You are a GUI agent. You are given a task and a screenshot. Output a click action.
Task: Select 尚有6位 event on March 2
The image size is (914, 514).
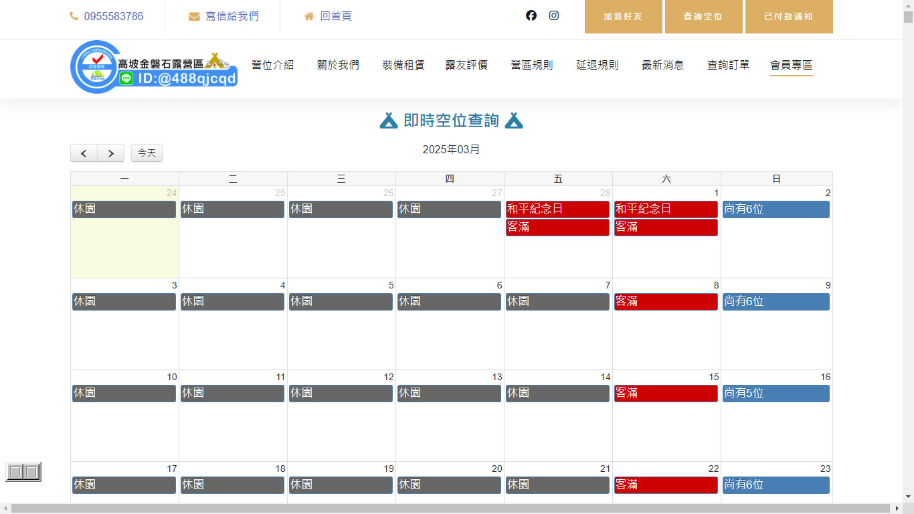(x=776, y=209)
